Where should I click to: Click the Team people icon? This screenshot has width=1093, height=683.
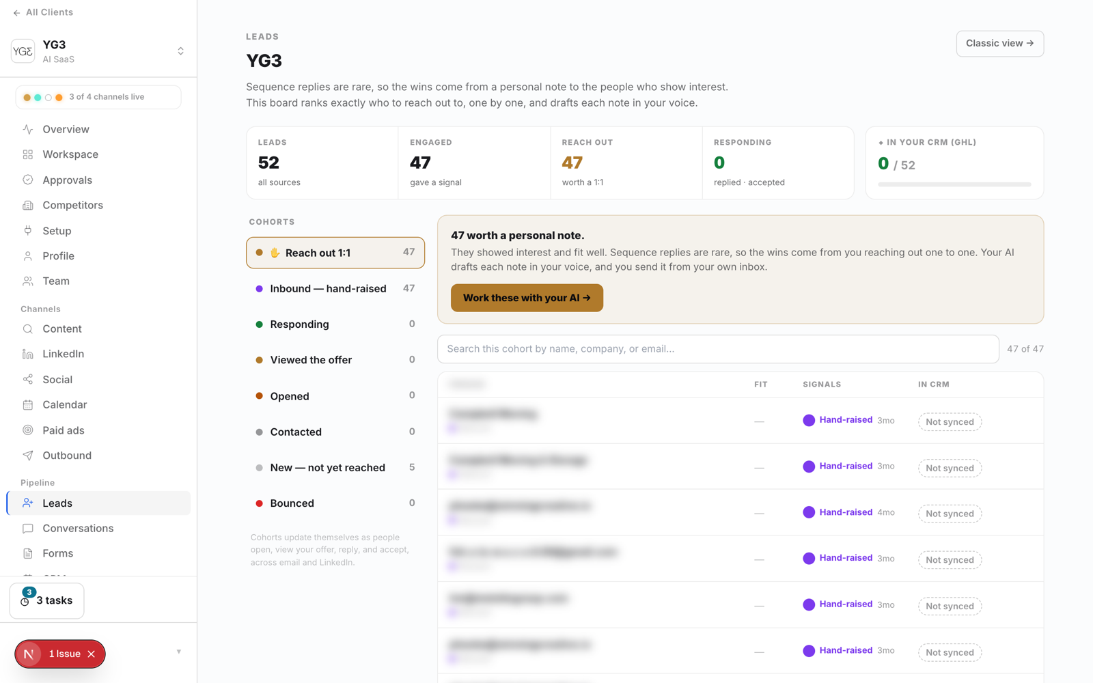[x=28, y=281]
